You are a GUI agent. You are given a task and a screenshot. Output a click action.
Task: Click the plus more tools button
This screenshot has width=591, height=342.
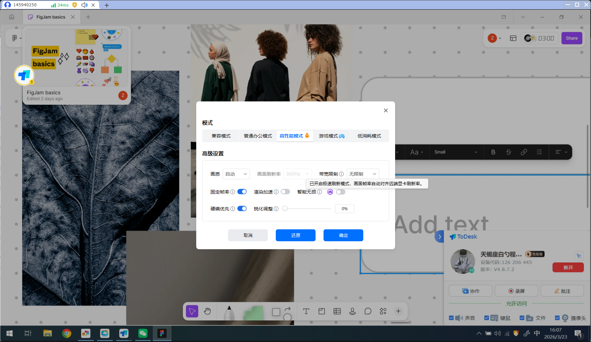398,311
